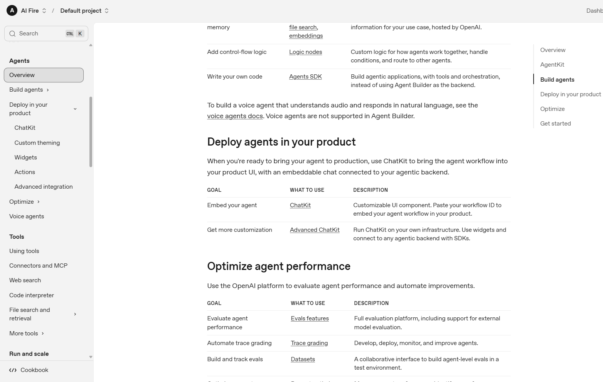Select Overview in the Agents sidebar
This screenshot has width=603, height=382.
pyautogui.click(x=44, y=75)
